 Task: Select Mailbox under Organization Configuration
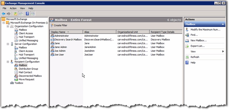pos(23,30)
